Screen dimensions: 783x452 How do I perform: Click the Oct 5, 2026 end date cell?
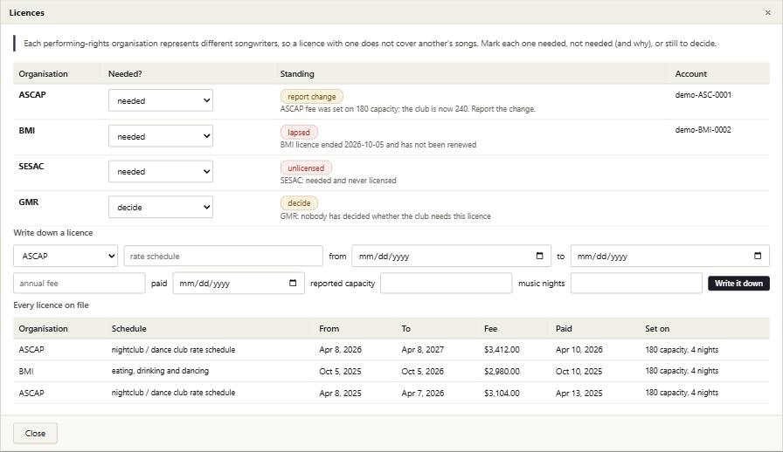422,371
